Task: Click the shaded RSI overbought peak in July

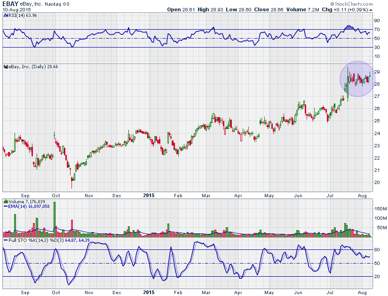Action: pos(348,27)
